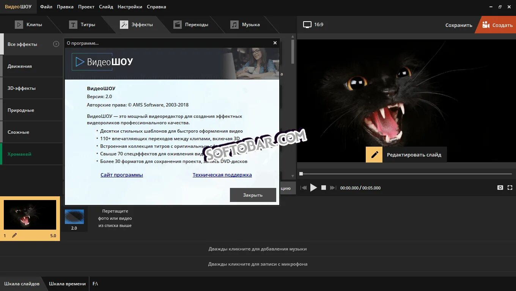Click the Эффекты magic wand icon
516x291 pixels.
pos(124,25)
